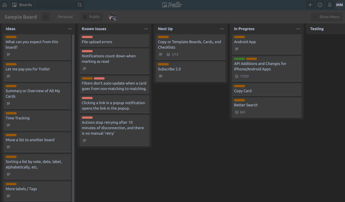Click description icon on Time Tracking card
Screen dimensions: 345x202
pos(8,125)
